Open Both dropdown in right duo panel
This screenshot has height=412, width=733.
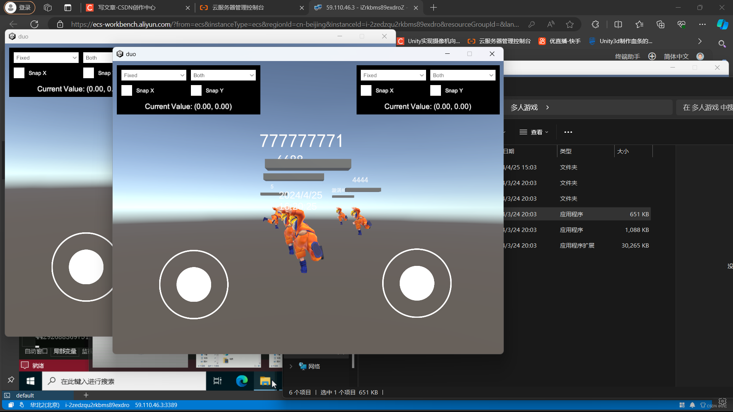click(463, 75)
